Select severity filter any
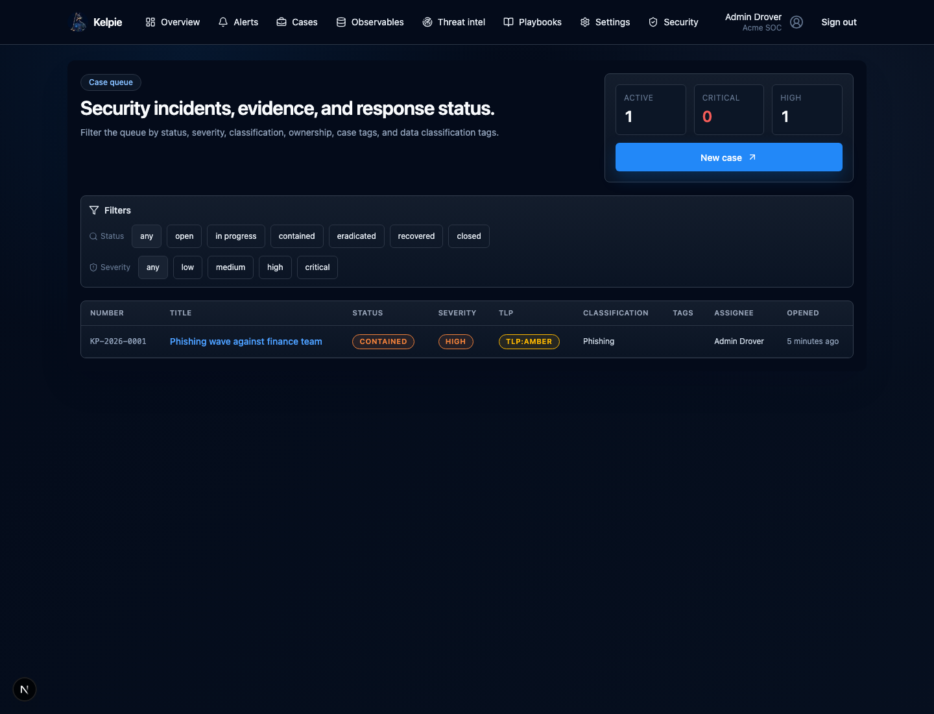934x714 pixels. coord(153,267)
